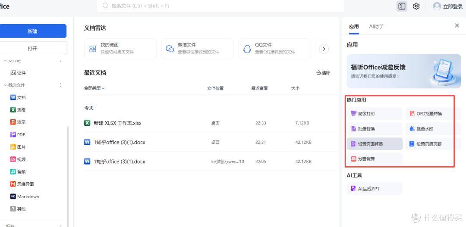Screen dimensions: 466x227
Task: Click the 设置页面背景 button
Action: click(375, 144)
